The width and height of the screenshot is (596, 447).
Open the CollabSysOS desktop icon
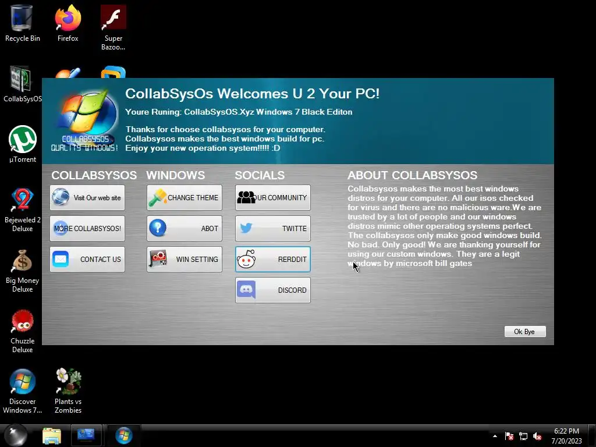click(x=22, y=84)
